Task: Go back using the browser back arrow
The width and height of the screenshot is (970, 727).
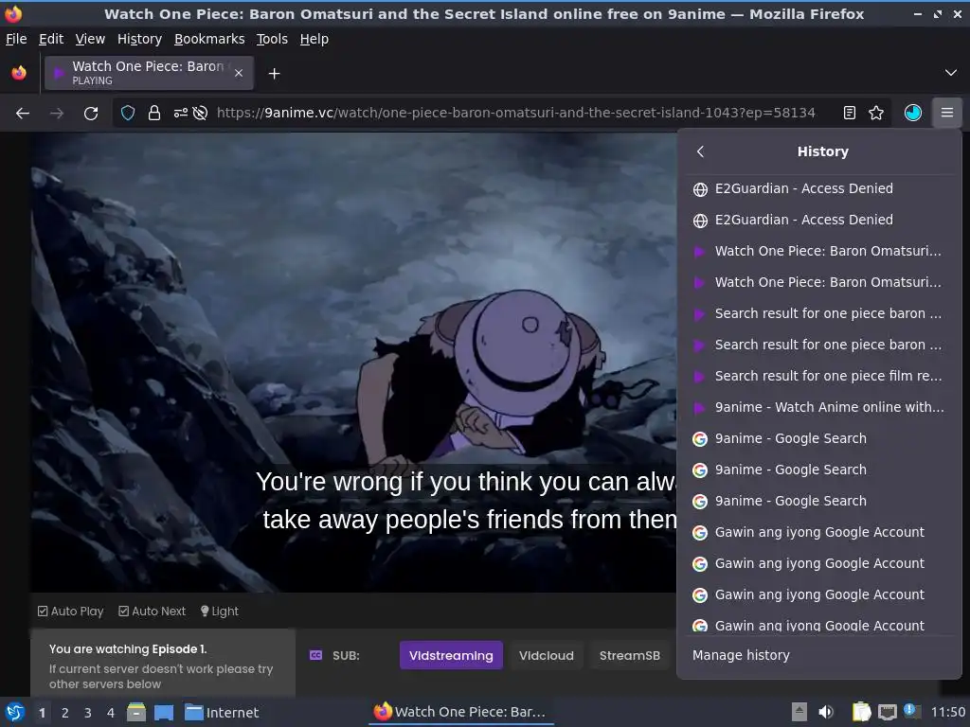Action: [23, 114]
